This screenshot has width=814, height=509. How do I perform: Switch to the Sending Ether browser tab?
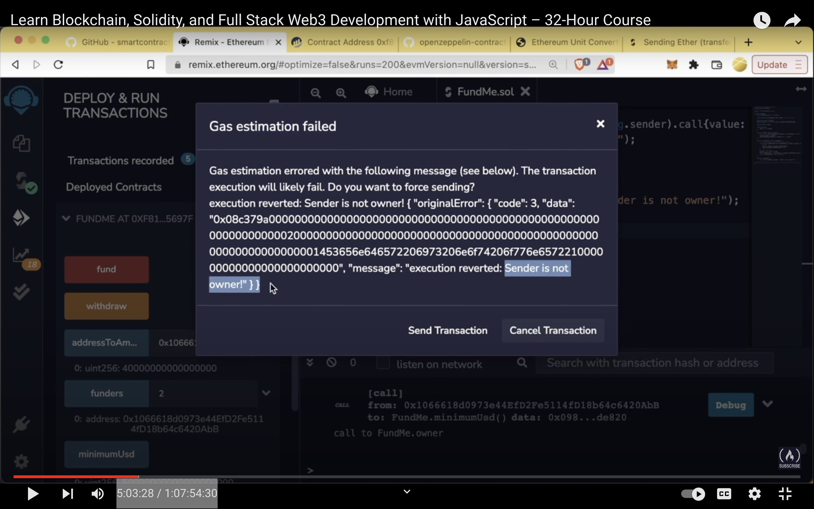679,42
